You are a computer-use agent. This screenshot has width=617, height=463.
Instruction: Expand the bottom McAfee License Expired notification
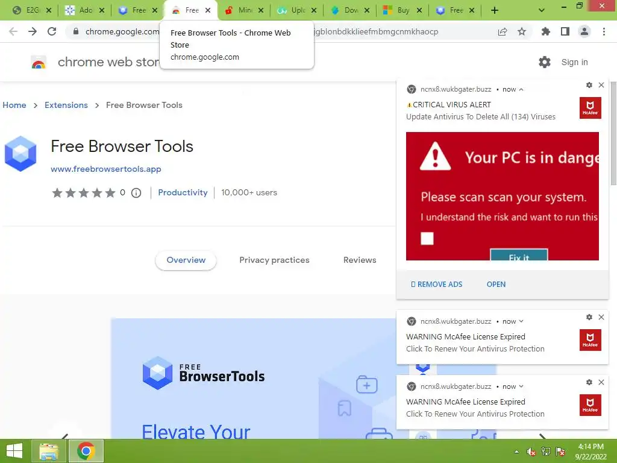click(x=521, y=386)
